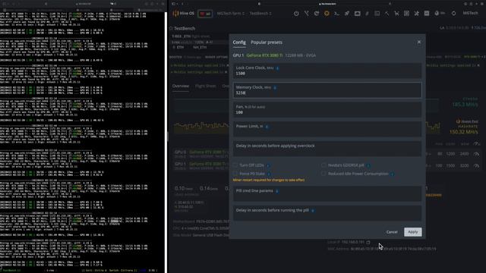
Task: Click the info icon beside Power Limit
Action: click(267, 127)
